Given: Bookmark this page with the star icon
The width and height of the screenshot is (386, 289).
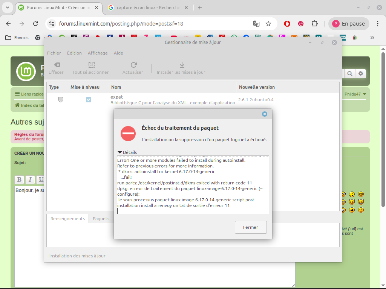Looking at the screenshot, I should pos(268,24).
